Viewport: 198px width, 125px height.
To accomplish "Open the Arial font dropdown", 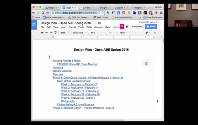I will pyautogui.click(x=97, y=33).
